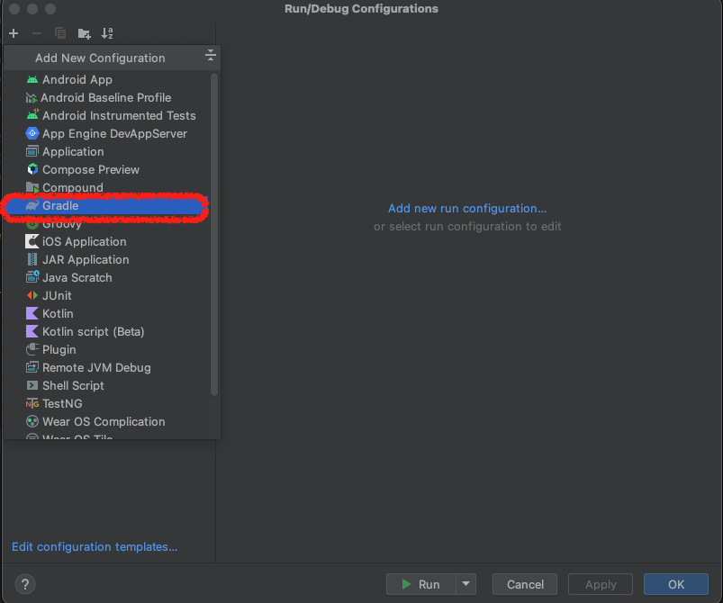Click the Create New Folder toolbar icon
Image resolution: width=723 pixels, height=603 pixels.
pyautogui.click(x=84, y=33)
